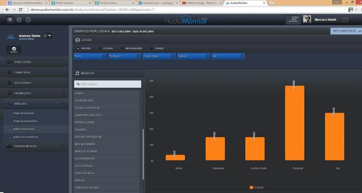Image resolution: width=362 pixels, height=193 pixels.
Task: Select the Cidade radio option
Action: pyautogui.click(x=152, y=48)
